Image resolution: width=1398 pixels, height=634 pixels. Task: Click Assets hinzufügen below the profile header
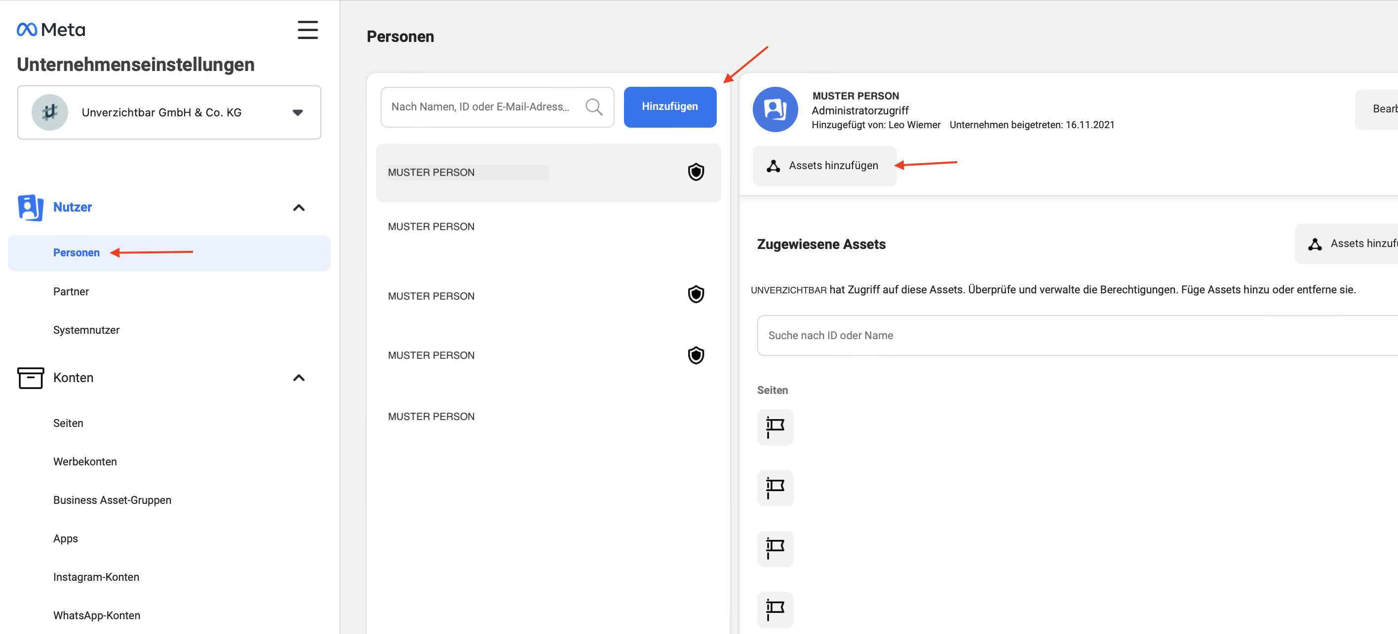pyautogui.click(x=824, y=166)
